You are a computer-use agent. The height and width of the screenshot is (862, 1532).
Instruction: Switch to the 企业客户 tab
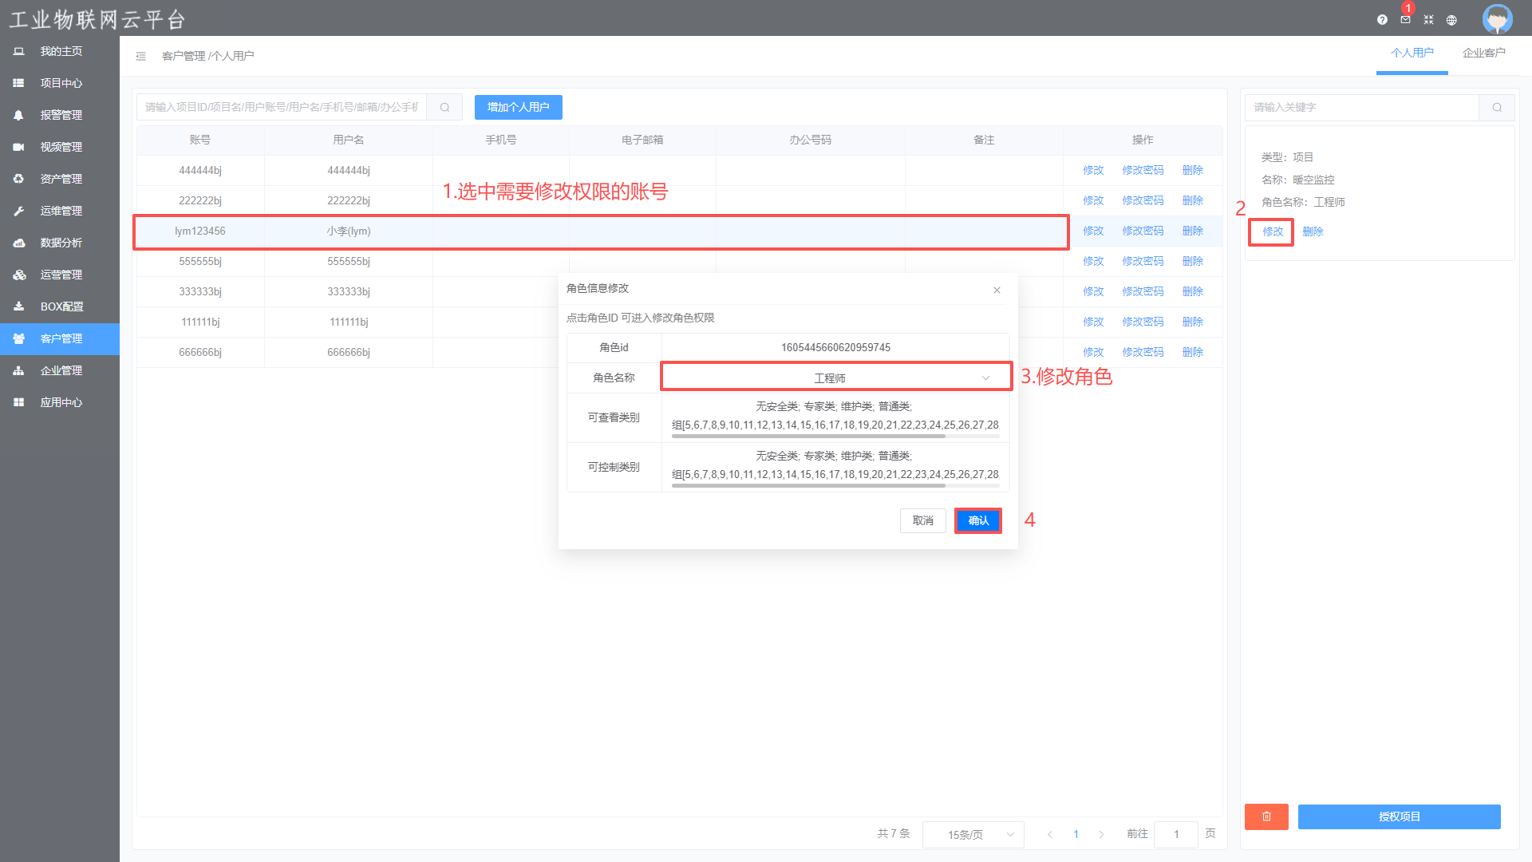click(x=1483, y=53)
